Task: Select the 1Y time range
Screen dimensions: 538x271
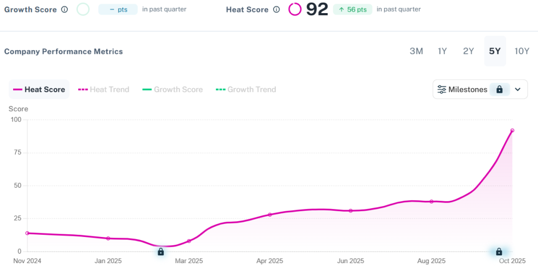Action: [442, 51]
